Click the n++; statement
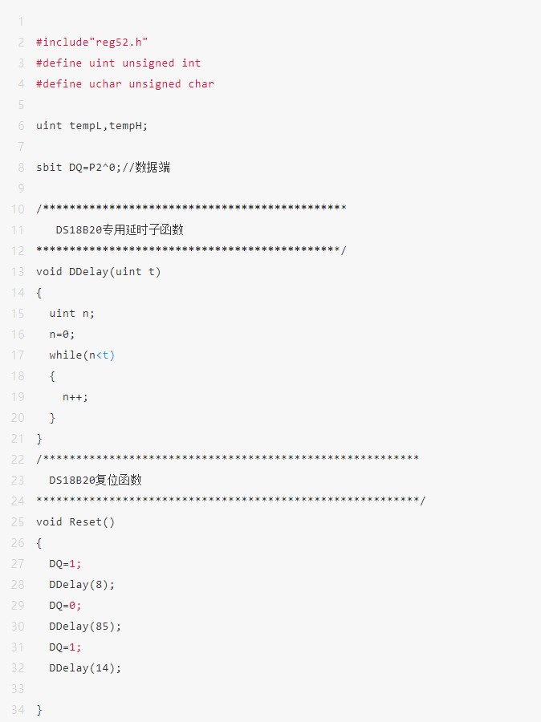 click(x=75, y=396)
